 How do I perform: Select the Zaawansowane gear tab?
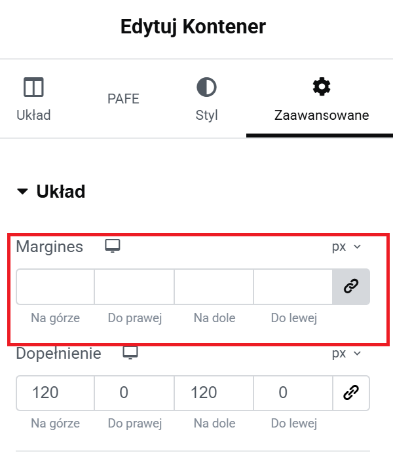click(x=322, y=100)
